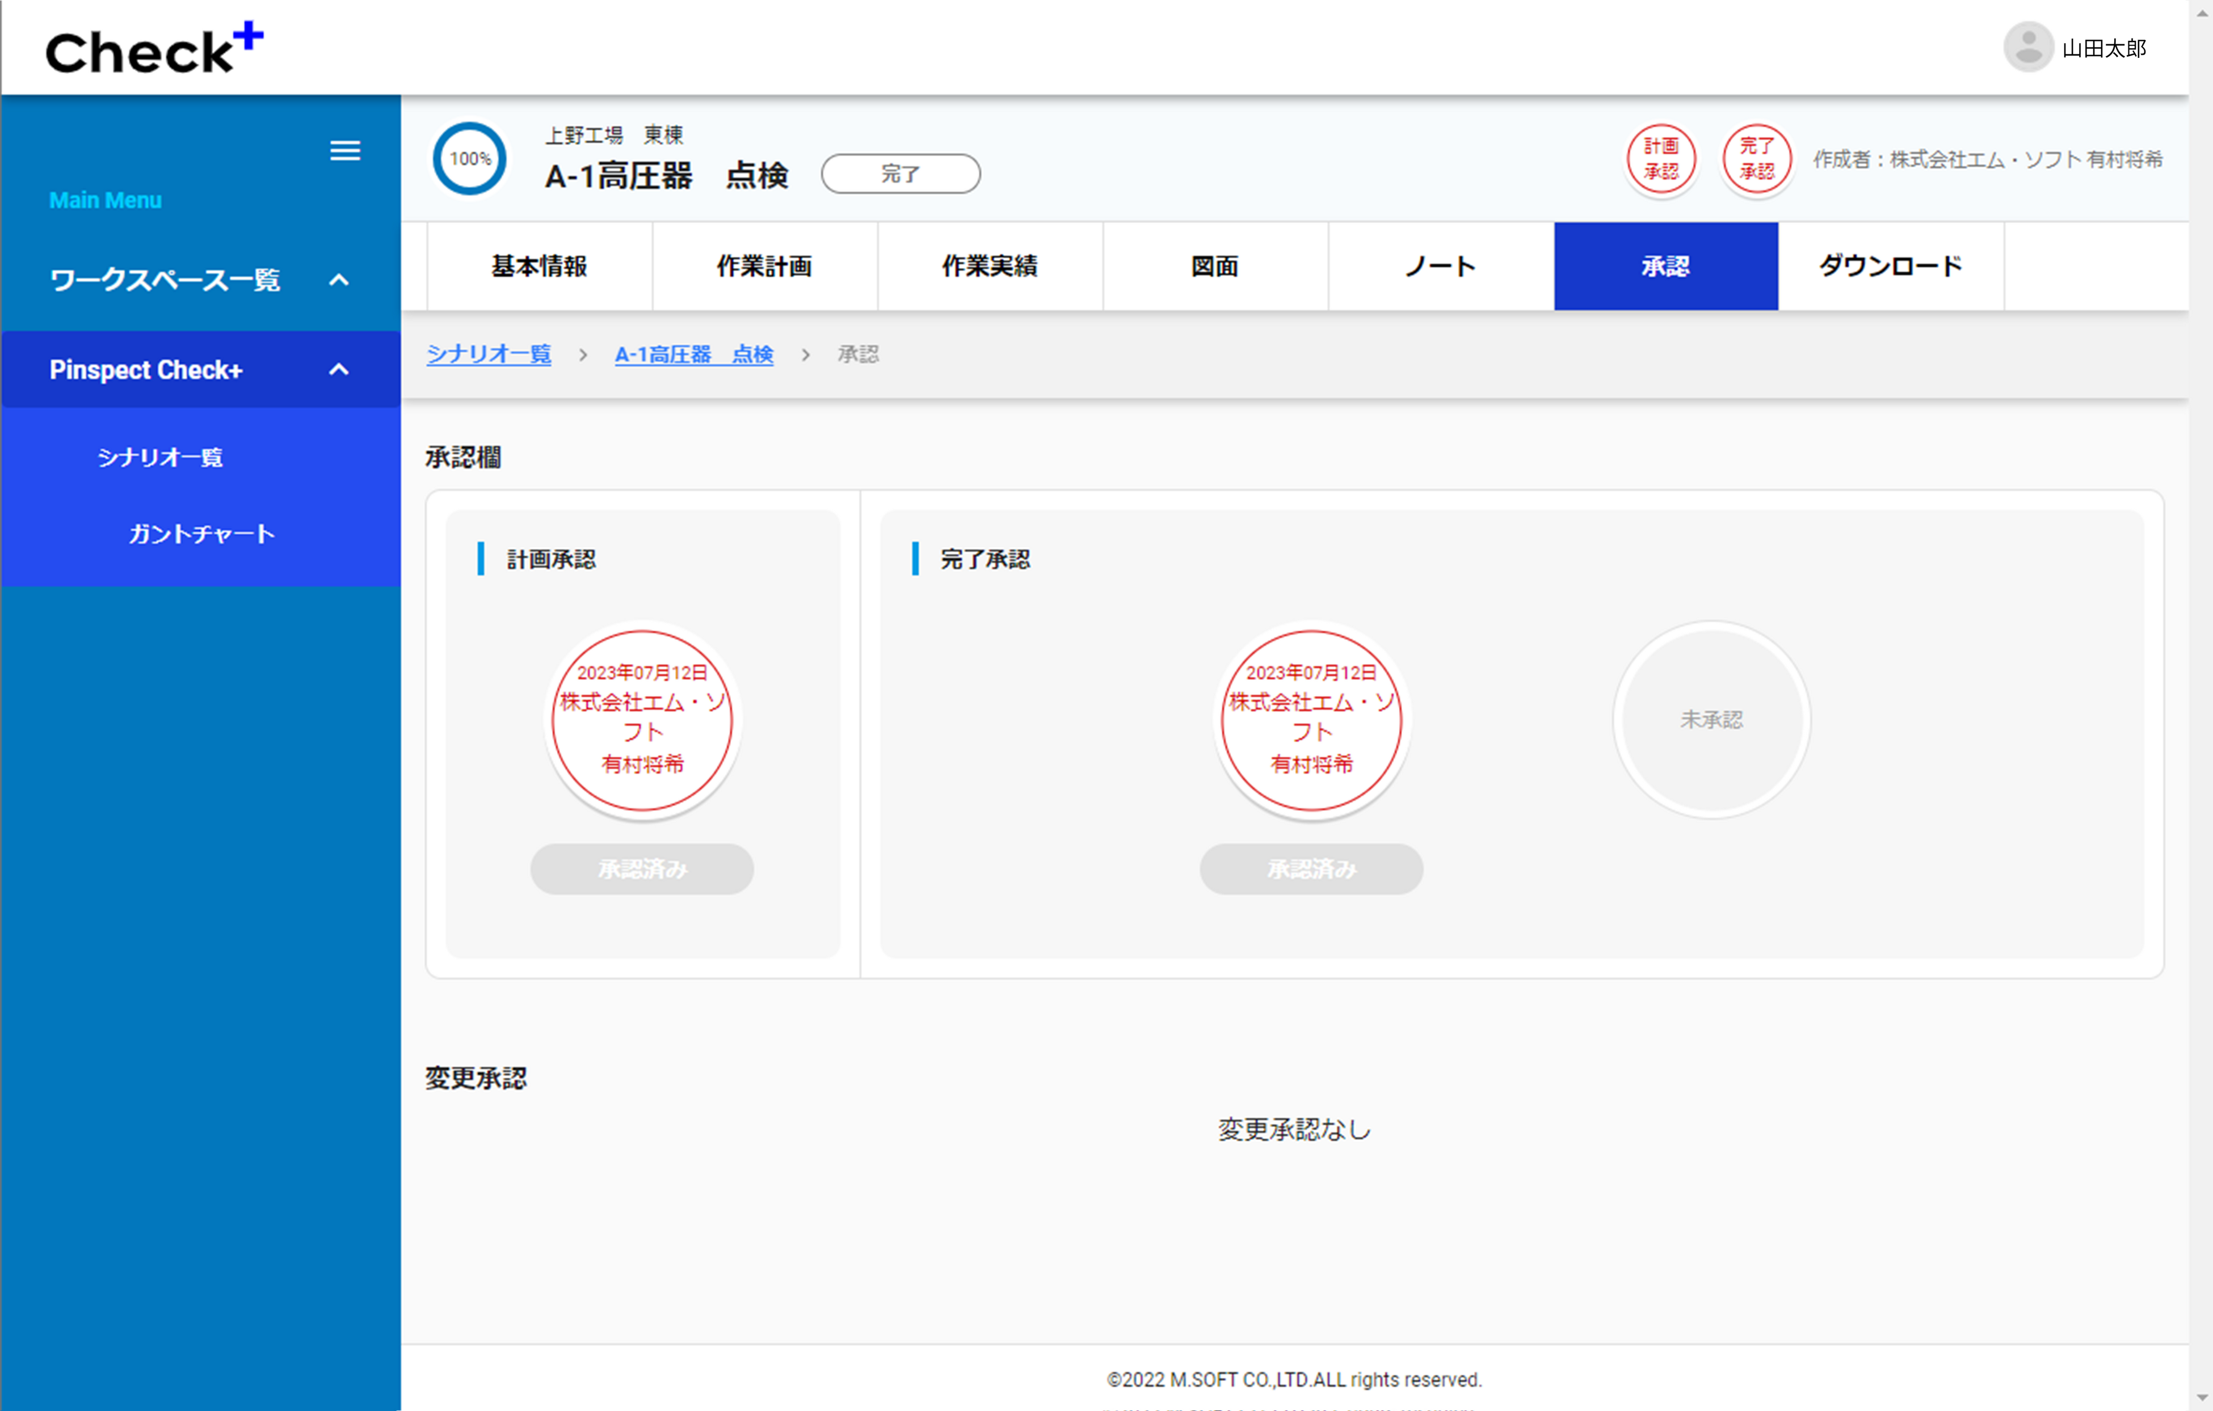
Task: Switch to the 基本情報 tab
Action: (540, 267)
